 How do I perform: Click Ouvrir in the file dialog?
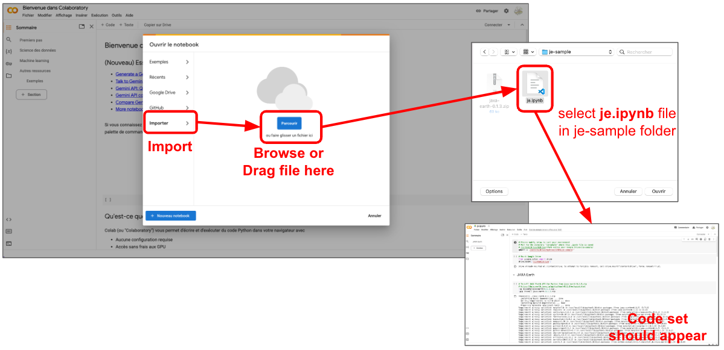[x=658, y=192]
